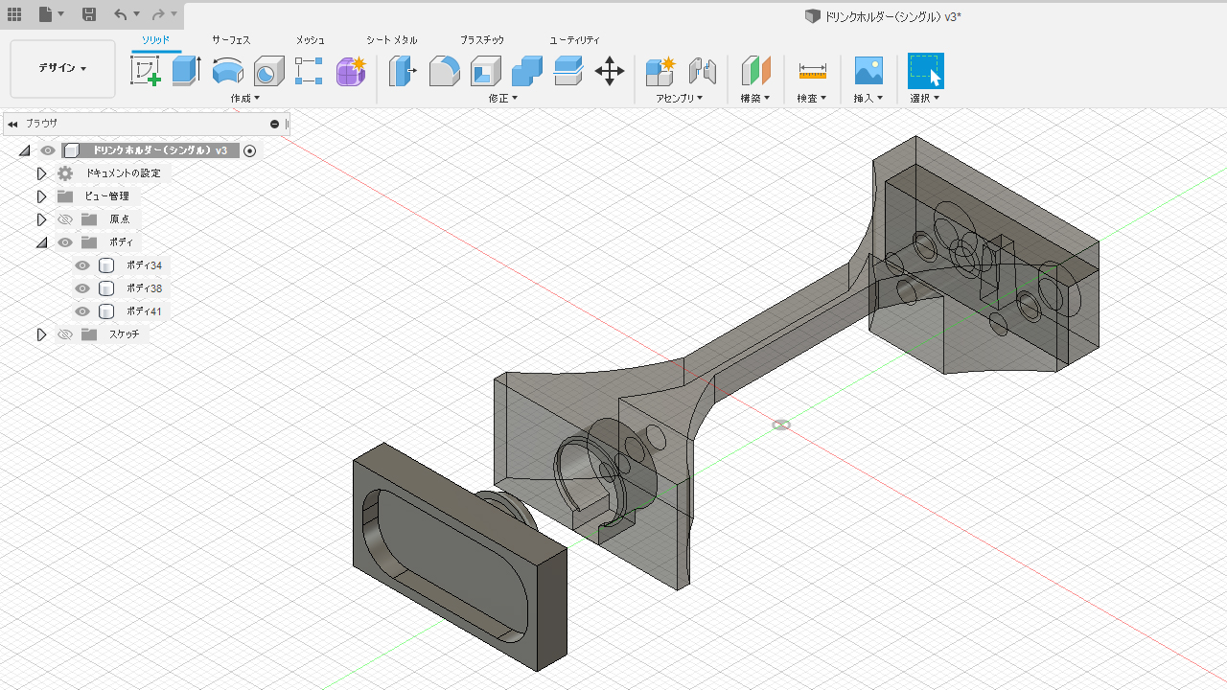Click the Measure ruler icon
Image resolution: width=1227 pixels, height=690 pixels.
[812, 71]
